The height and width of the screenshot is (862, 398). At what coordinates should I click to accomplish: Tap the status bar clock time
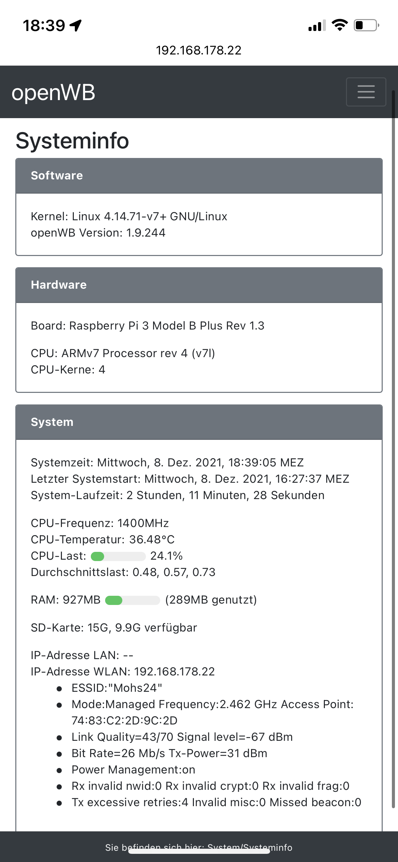coord(44,26)
